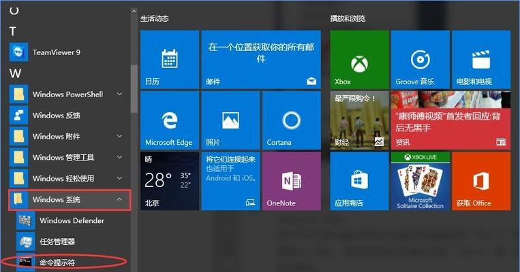
Task: Open the 获取 Office tile
Action: [x=481, y=181]
